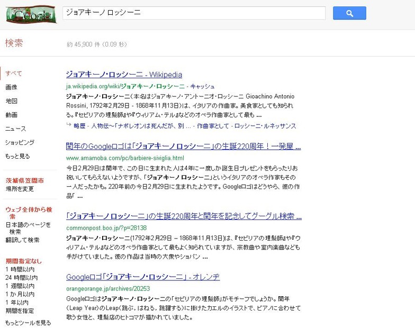Click the orangeorange.jp/archives/20253 URL text
Screen dimensions: 415x328
108,289
